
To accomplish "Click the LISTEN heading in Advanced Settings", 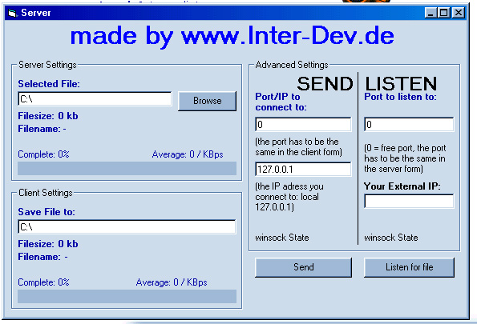I will (401, 83).
